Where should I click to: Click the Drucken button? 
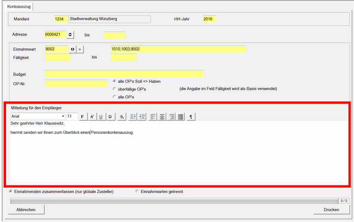click(332, 210)
